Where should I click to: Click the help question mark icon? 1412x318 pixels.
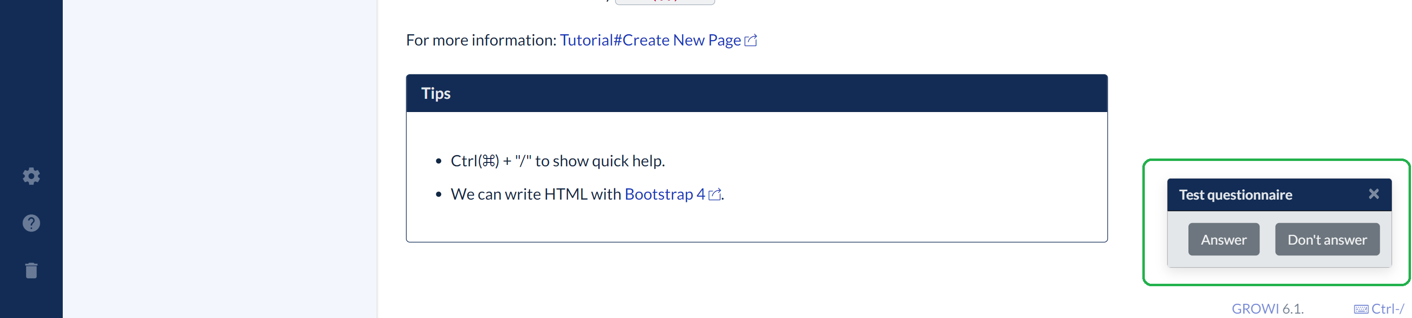coord(31,223)
